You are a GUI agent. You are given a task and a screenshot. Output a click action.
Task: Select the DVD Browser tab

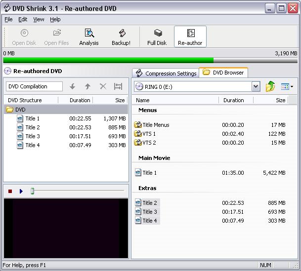(x=223, y=73)
